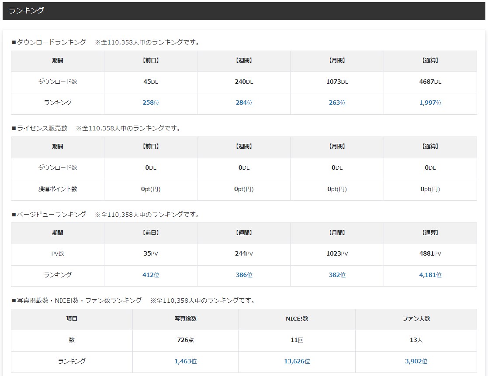Select the 726点 total photos cell
488x376 pixels.
[x=185, y=340]
